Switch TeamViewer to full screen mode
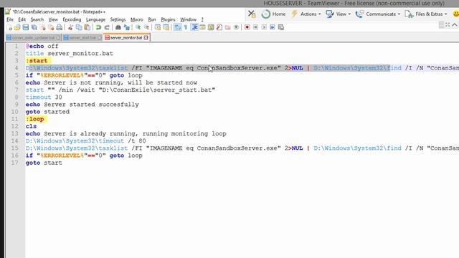The width and height of the screenshot is (459, 258). (x=448, y=25)
